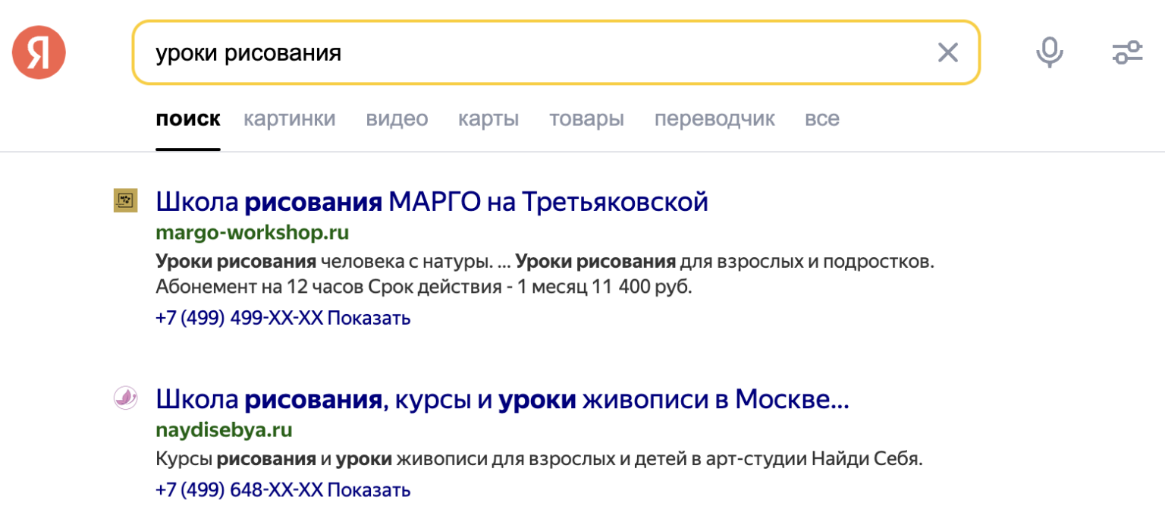
Task: Open the карты tab
Action: pyautogui.click(x=488, y=119)
